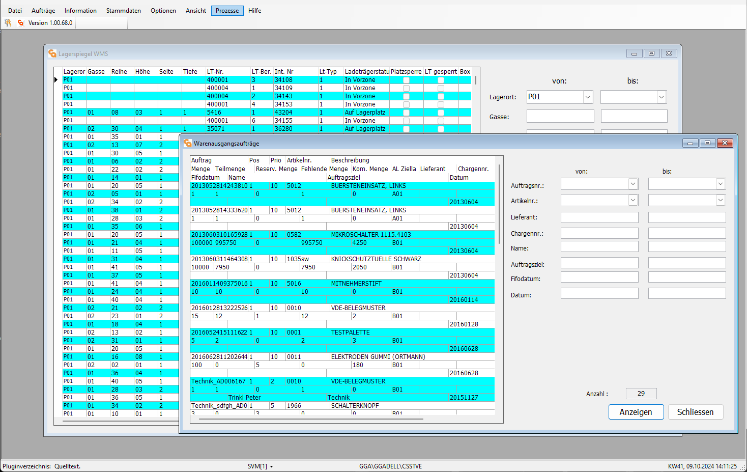Click the Lagerspiegel WMS window title icon
The image size is (747, 472).
pos(52,53)
